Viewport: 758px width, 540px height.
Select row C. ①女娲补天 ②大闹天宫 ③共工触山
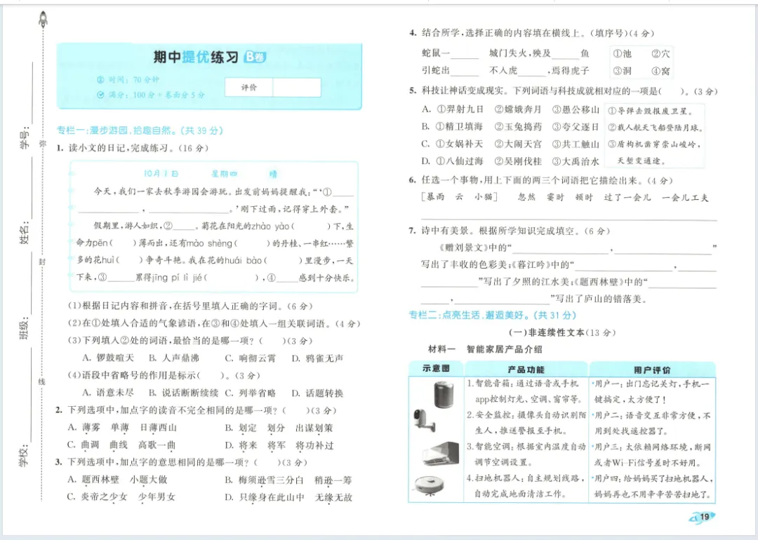point(510,144)
